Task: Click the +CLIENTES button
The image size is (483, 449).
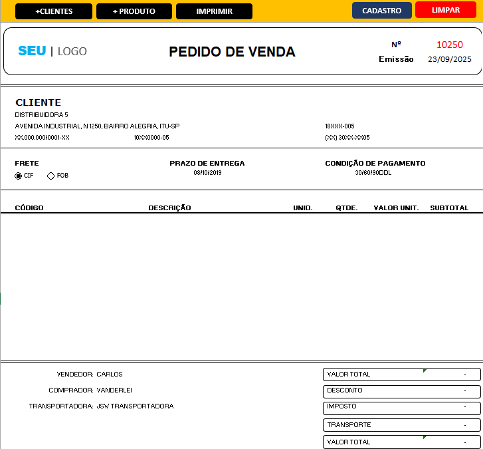Action: pyautogui.click(x=54, y=11)
